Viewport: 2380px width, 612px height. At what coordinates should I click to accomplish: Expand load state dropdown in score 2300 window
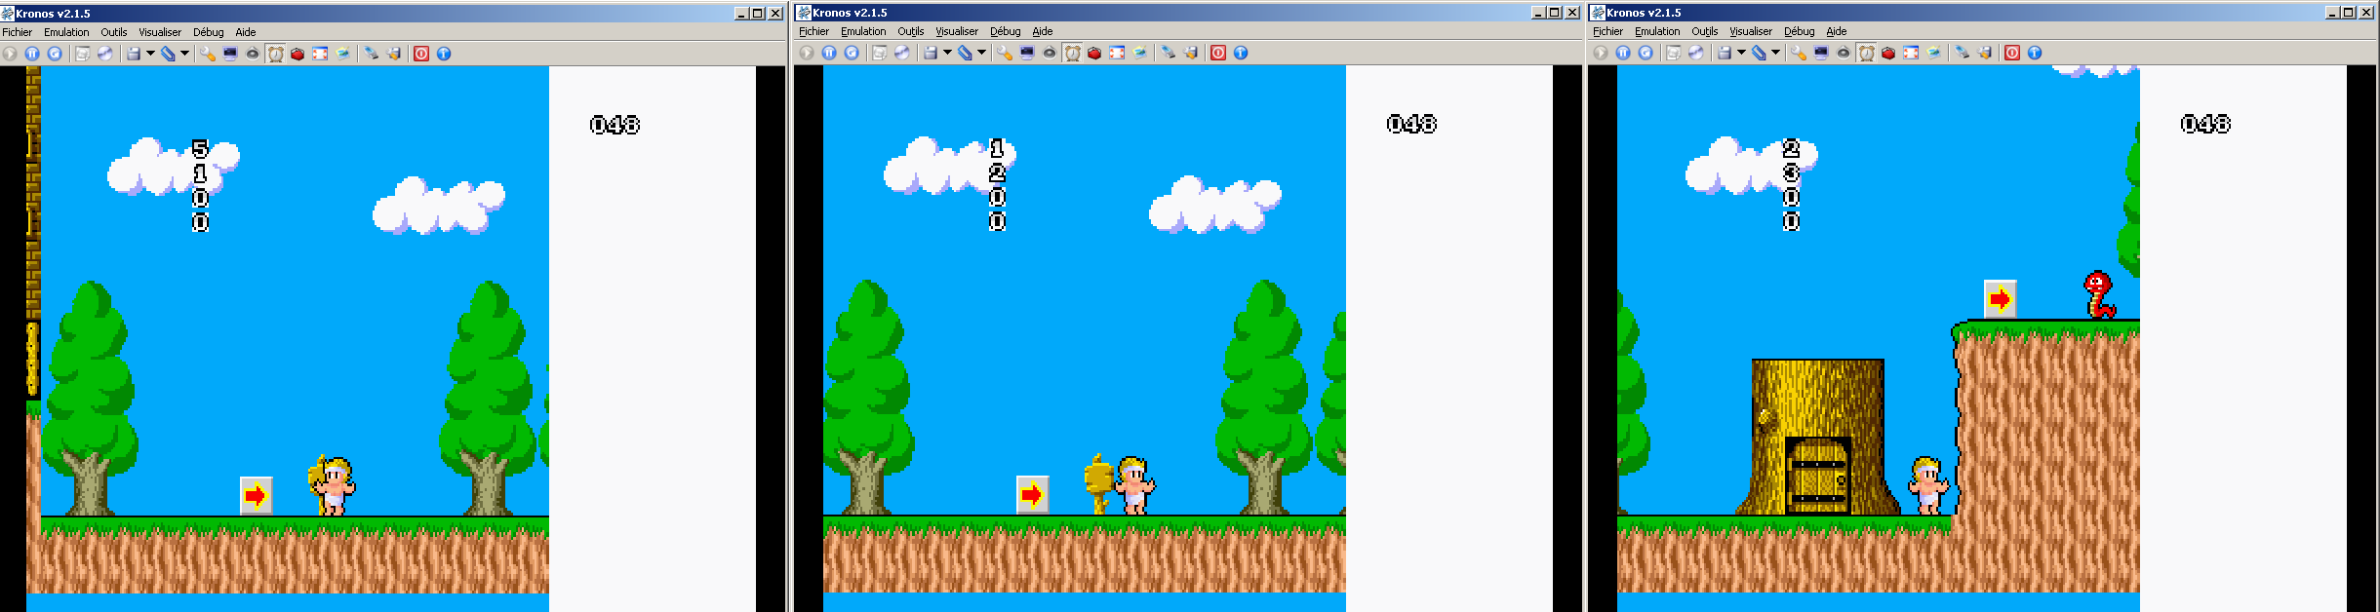pyautogui.click(x=1775, y=53)
